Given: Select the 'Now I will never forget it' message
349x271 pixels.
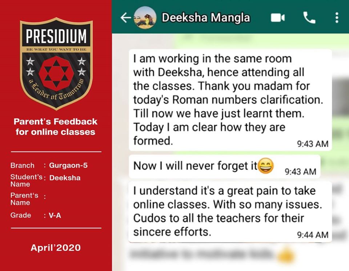Looking at the screenshot, I should tap(225, 166).
